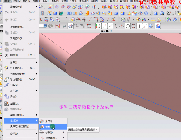Click 复制显示(S) menu entry
This screenshot has height=140, width=181.
(x=21, y=38)
